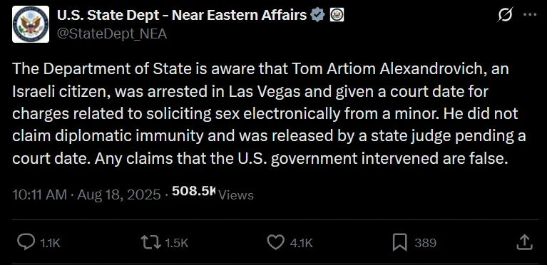
Task: Click the 10:11 AM · Aug 18, 2025 timestamp
Action: [86, 194]
